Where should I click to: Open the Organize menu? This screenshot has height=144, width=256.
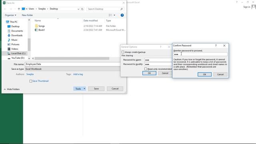(10, 15)
